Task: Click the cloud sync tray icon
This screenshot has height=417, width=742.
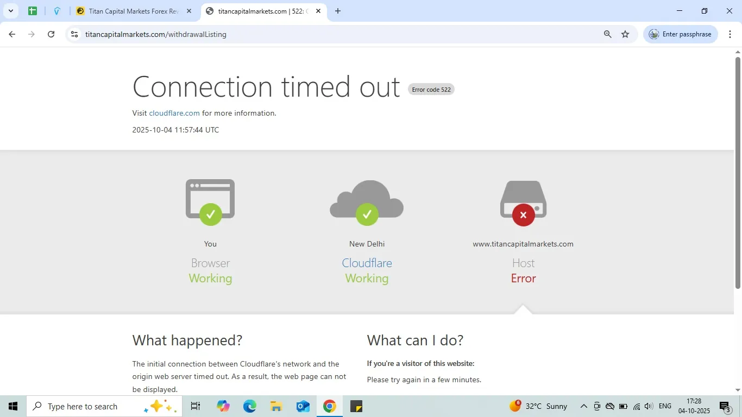Action: click(610, 406)
